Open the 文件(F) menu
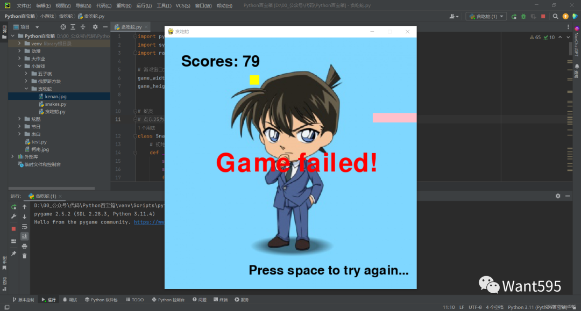581x311 pixels. [24, 5]
